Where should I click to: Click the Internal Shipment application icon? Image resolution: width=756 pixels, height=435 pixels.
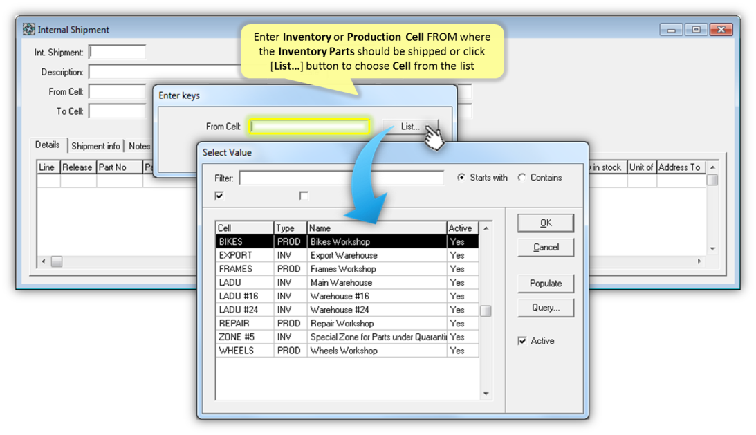(28, 29)
